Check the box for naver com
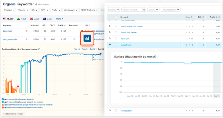Viewport: 223px width, 118px height. tap(116, 38)
